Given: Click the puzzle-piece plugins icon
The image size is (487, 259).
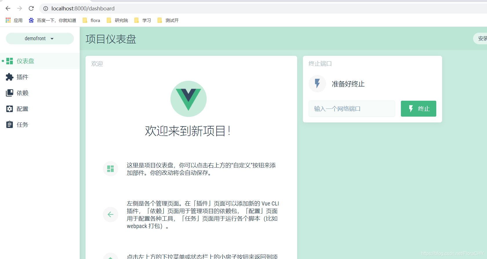Looking at the screenshot, I should tap(10, 77).
